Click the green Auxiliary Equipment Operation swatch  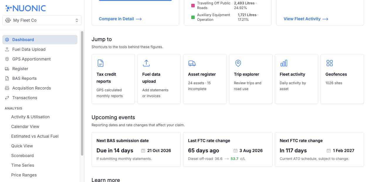(x=193, y=17)
